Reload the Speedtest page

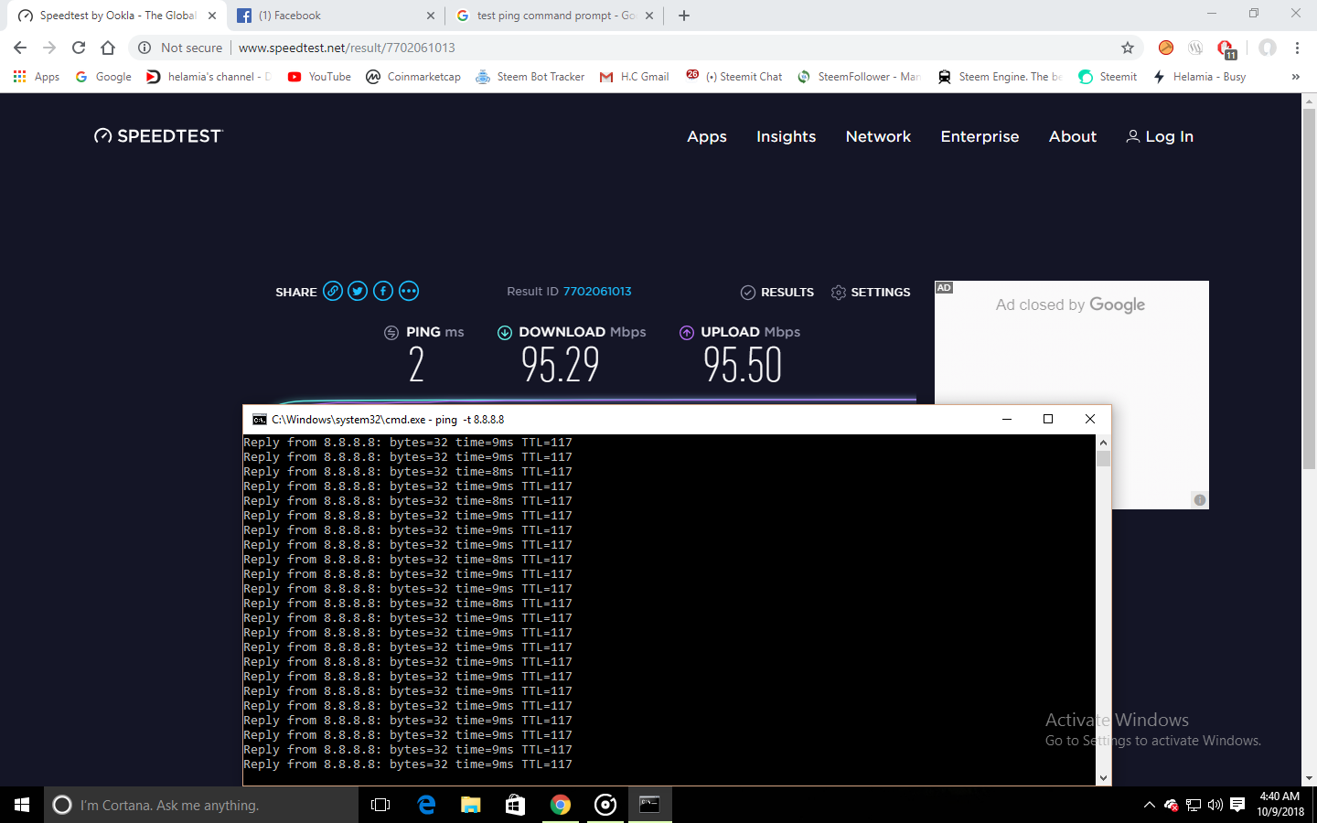[x=79, y=48]
